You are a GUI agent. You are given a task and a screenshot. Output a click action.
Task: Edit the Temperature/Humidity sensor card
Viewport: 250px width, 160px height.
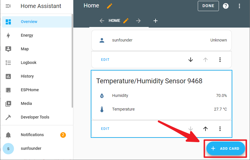click(105, 129)
